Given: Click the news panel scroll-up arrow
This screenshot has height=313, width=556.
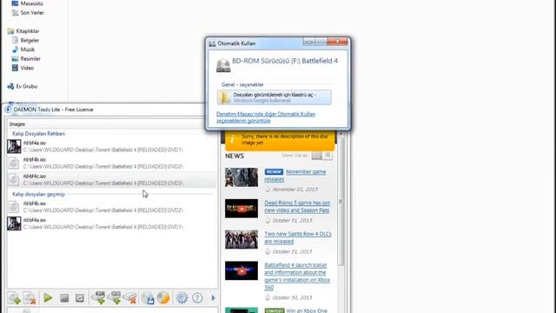Looking at the screenshot, I should pos(341,135).
